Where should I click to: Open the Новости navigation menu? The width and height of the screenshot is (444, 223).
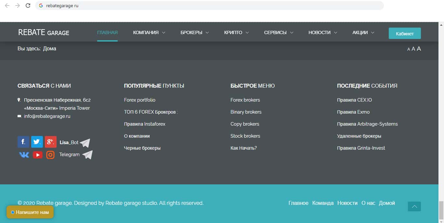click(322, 32)
